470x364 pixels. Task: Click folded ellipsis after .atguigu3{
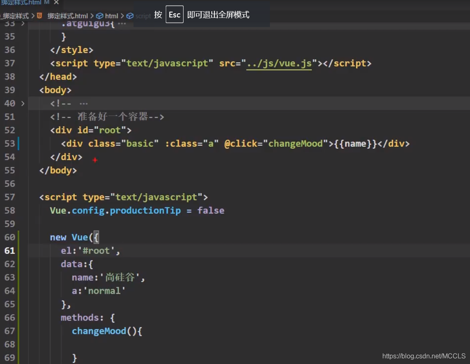click(122, 24)
